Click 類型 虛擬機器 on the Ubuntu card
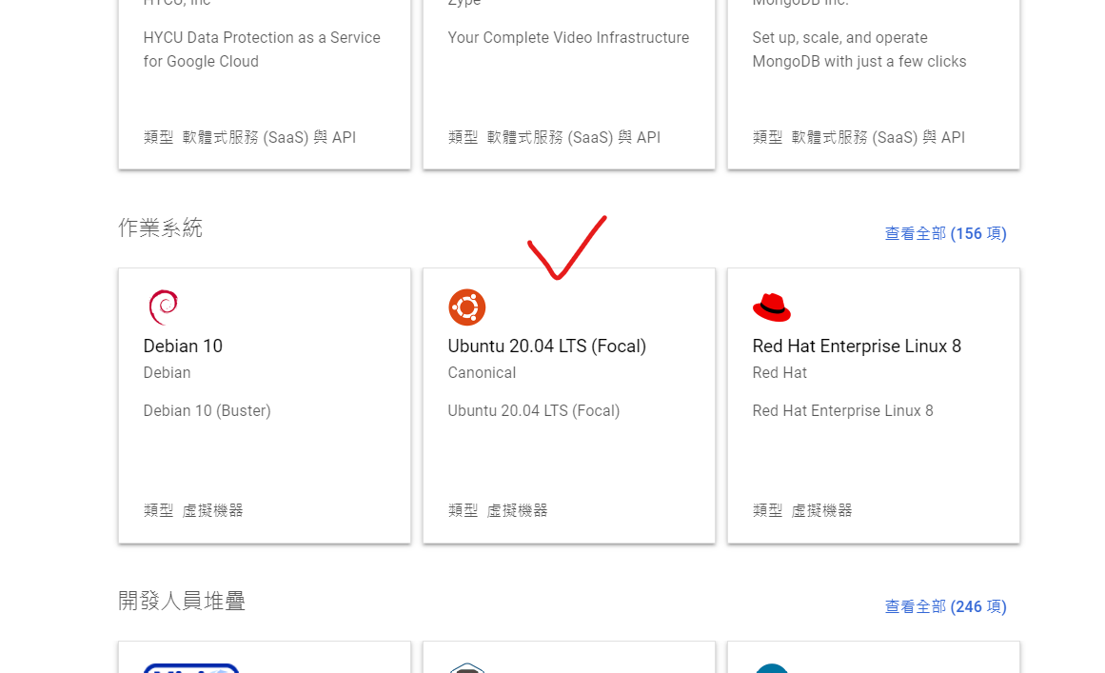This screenshot has height=673, width=1105. [x=498, y=510]
